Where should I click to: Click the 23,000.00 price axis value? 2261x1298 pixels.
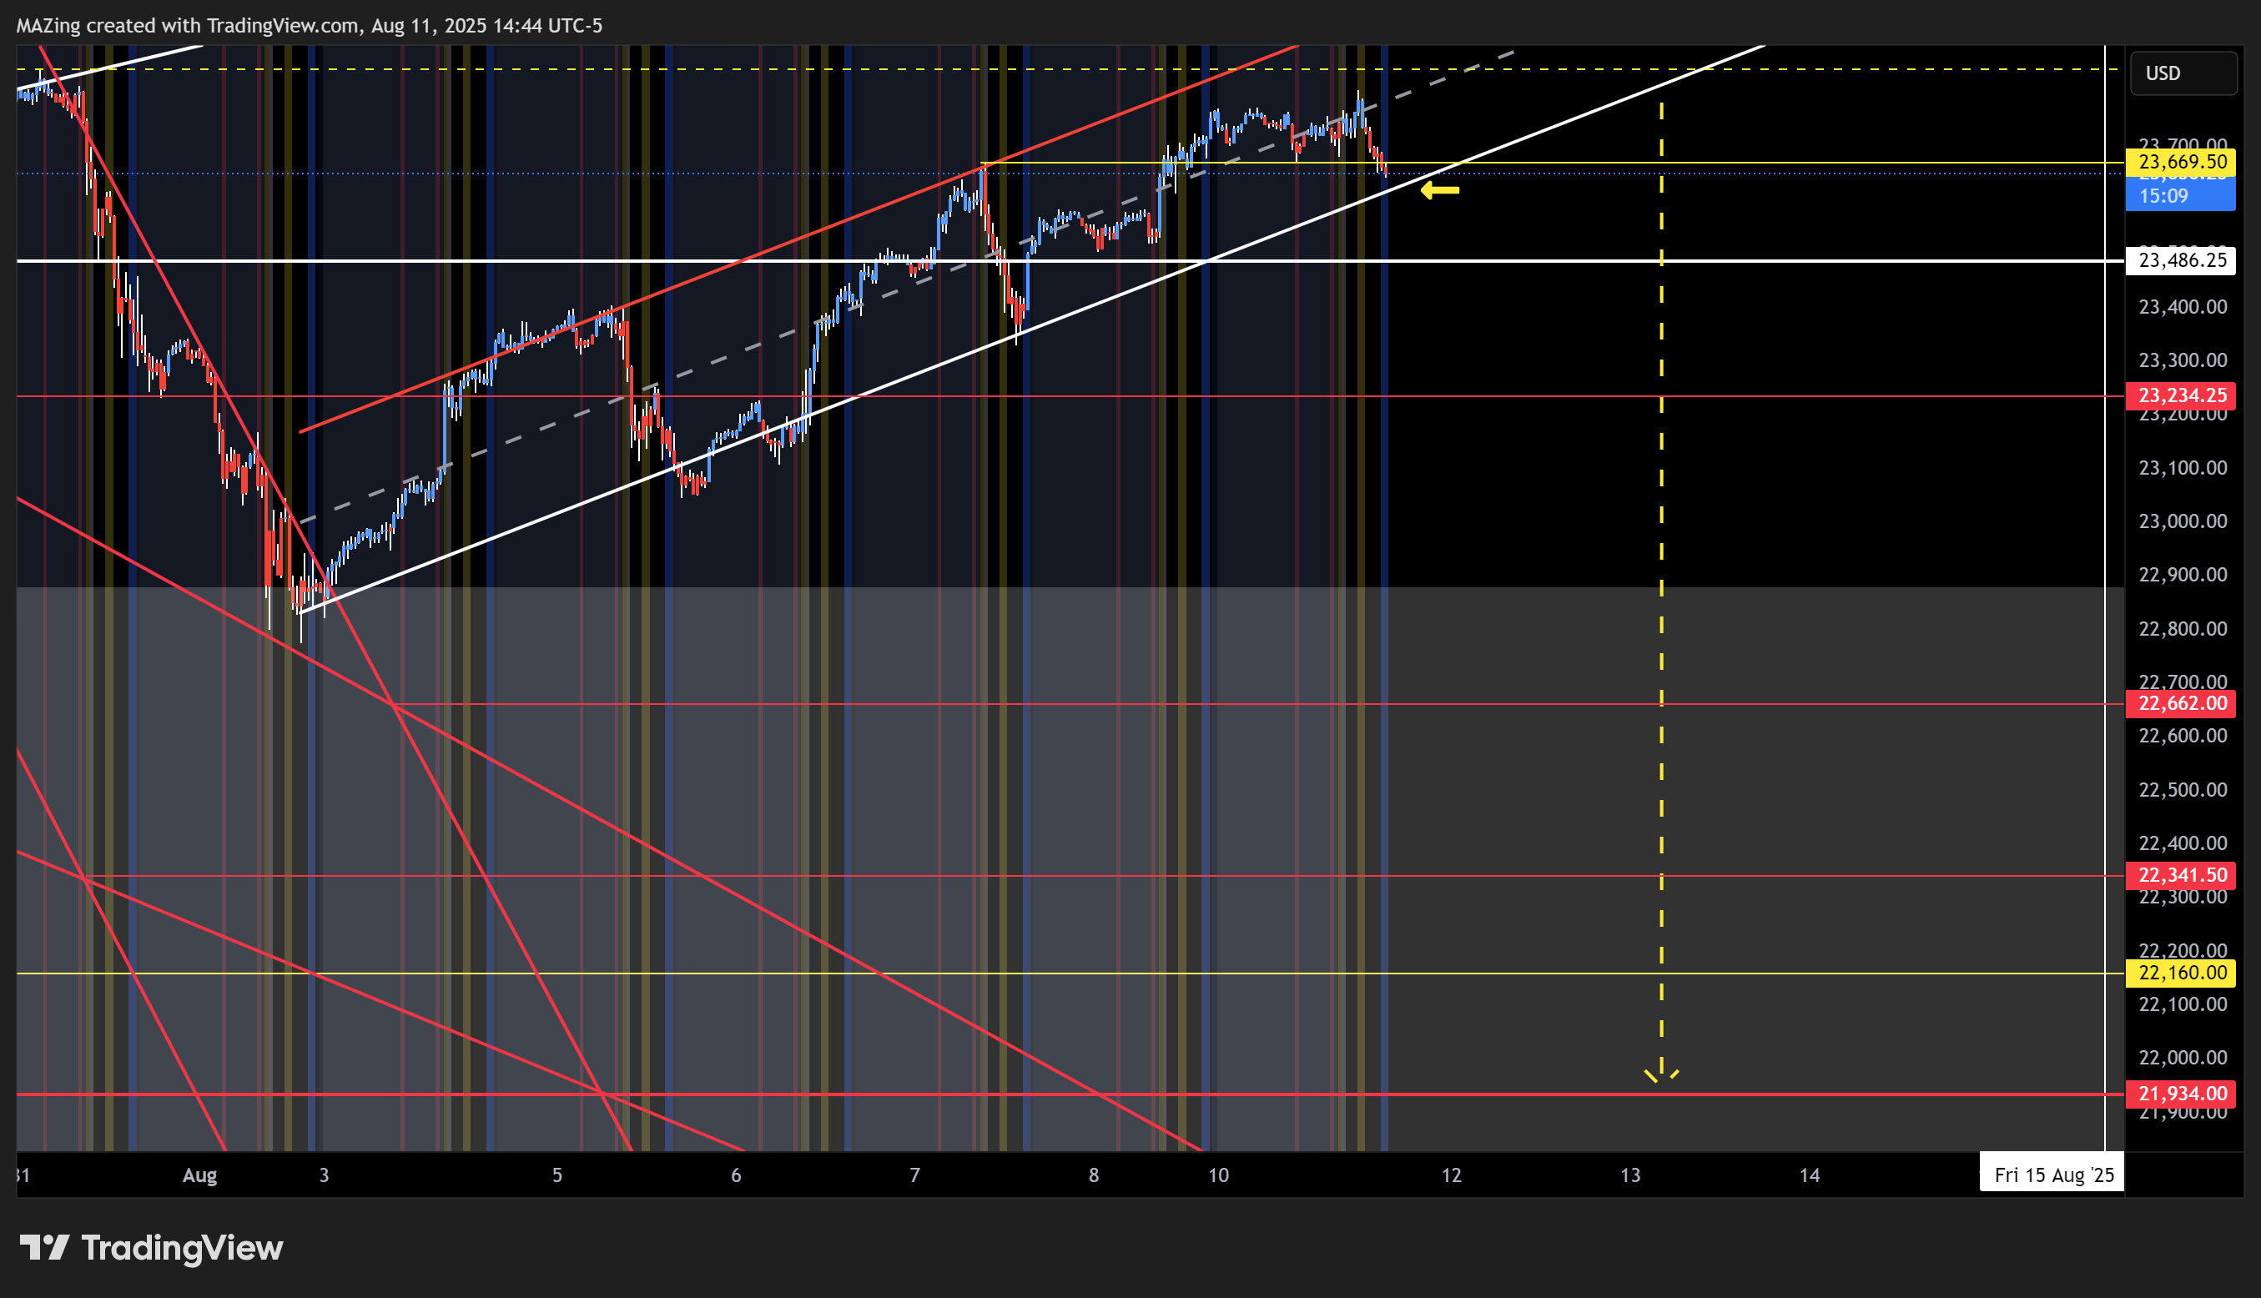click(2183, 521)
